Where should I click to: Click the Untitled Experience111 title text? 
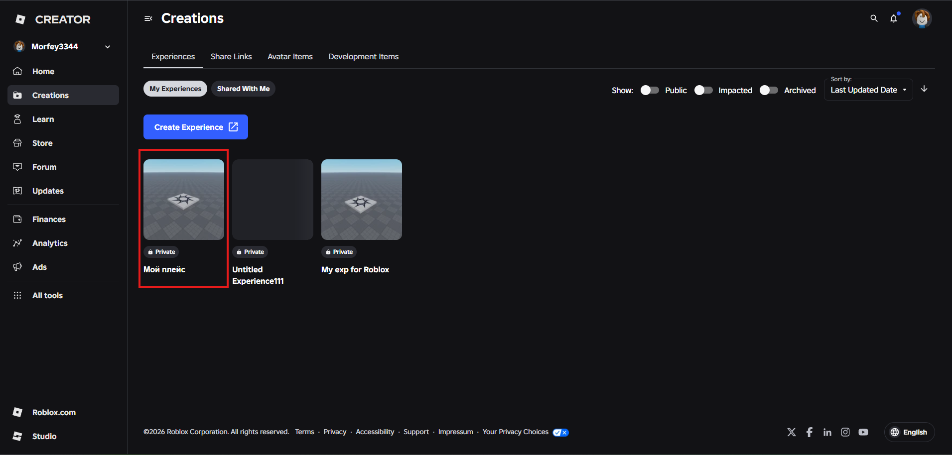click(x=258, y=275)
